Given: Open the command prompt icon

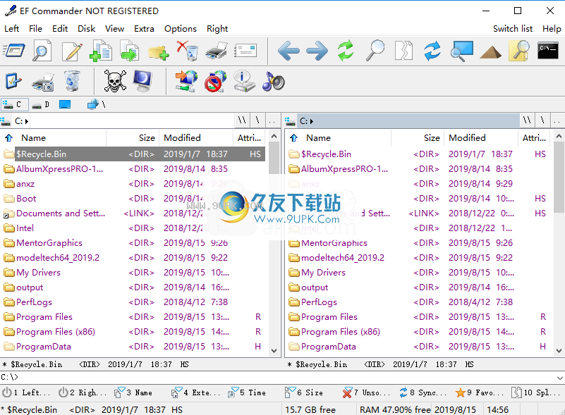Looking at the screenshot, I should [548, 51].
